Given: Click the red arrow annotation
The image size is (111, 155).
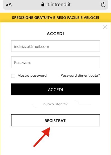Looking at the screenshot, I should (x=42, y=137).
